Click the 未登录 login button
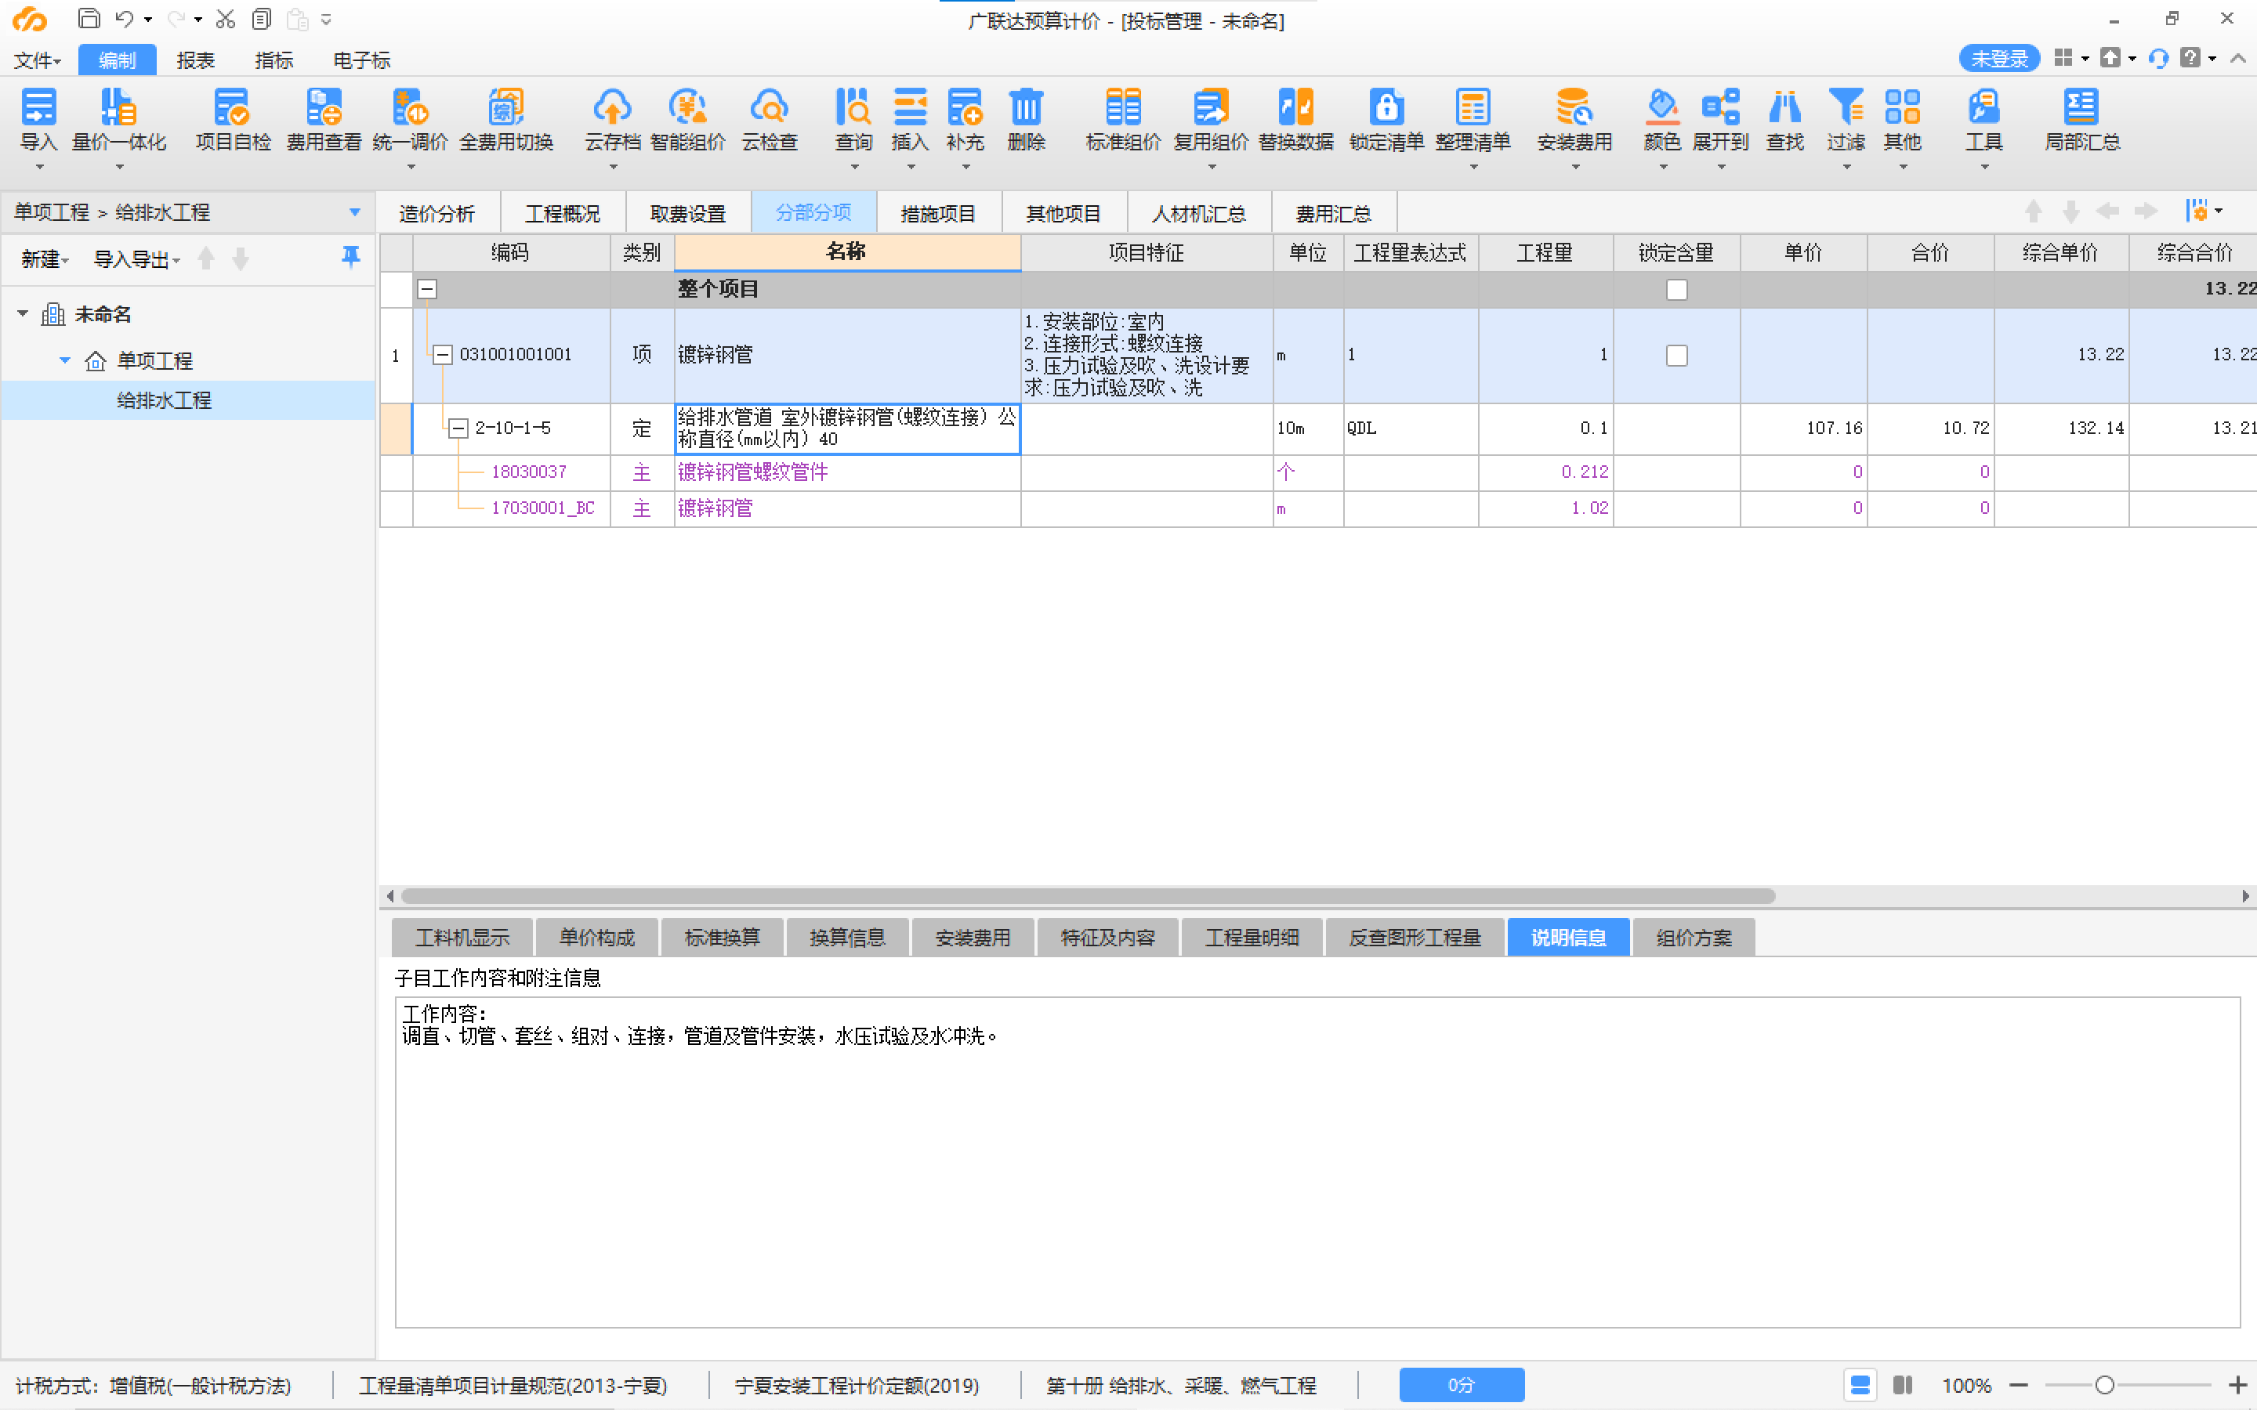Viewport: 2257px width, 1410px height. (x=1998, y=59)
